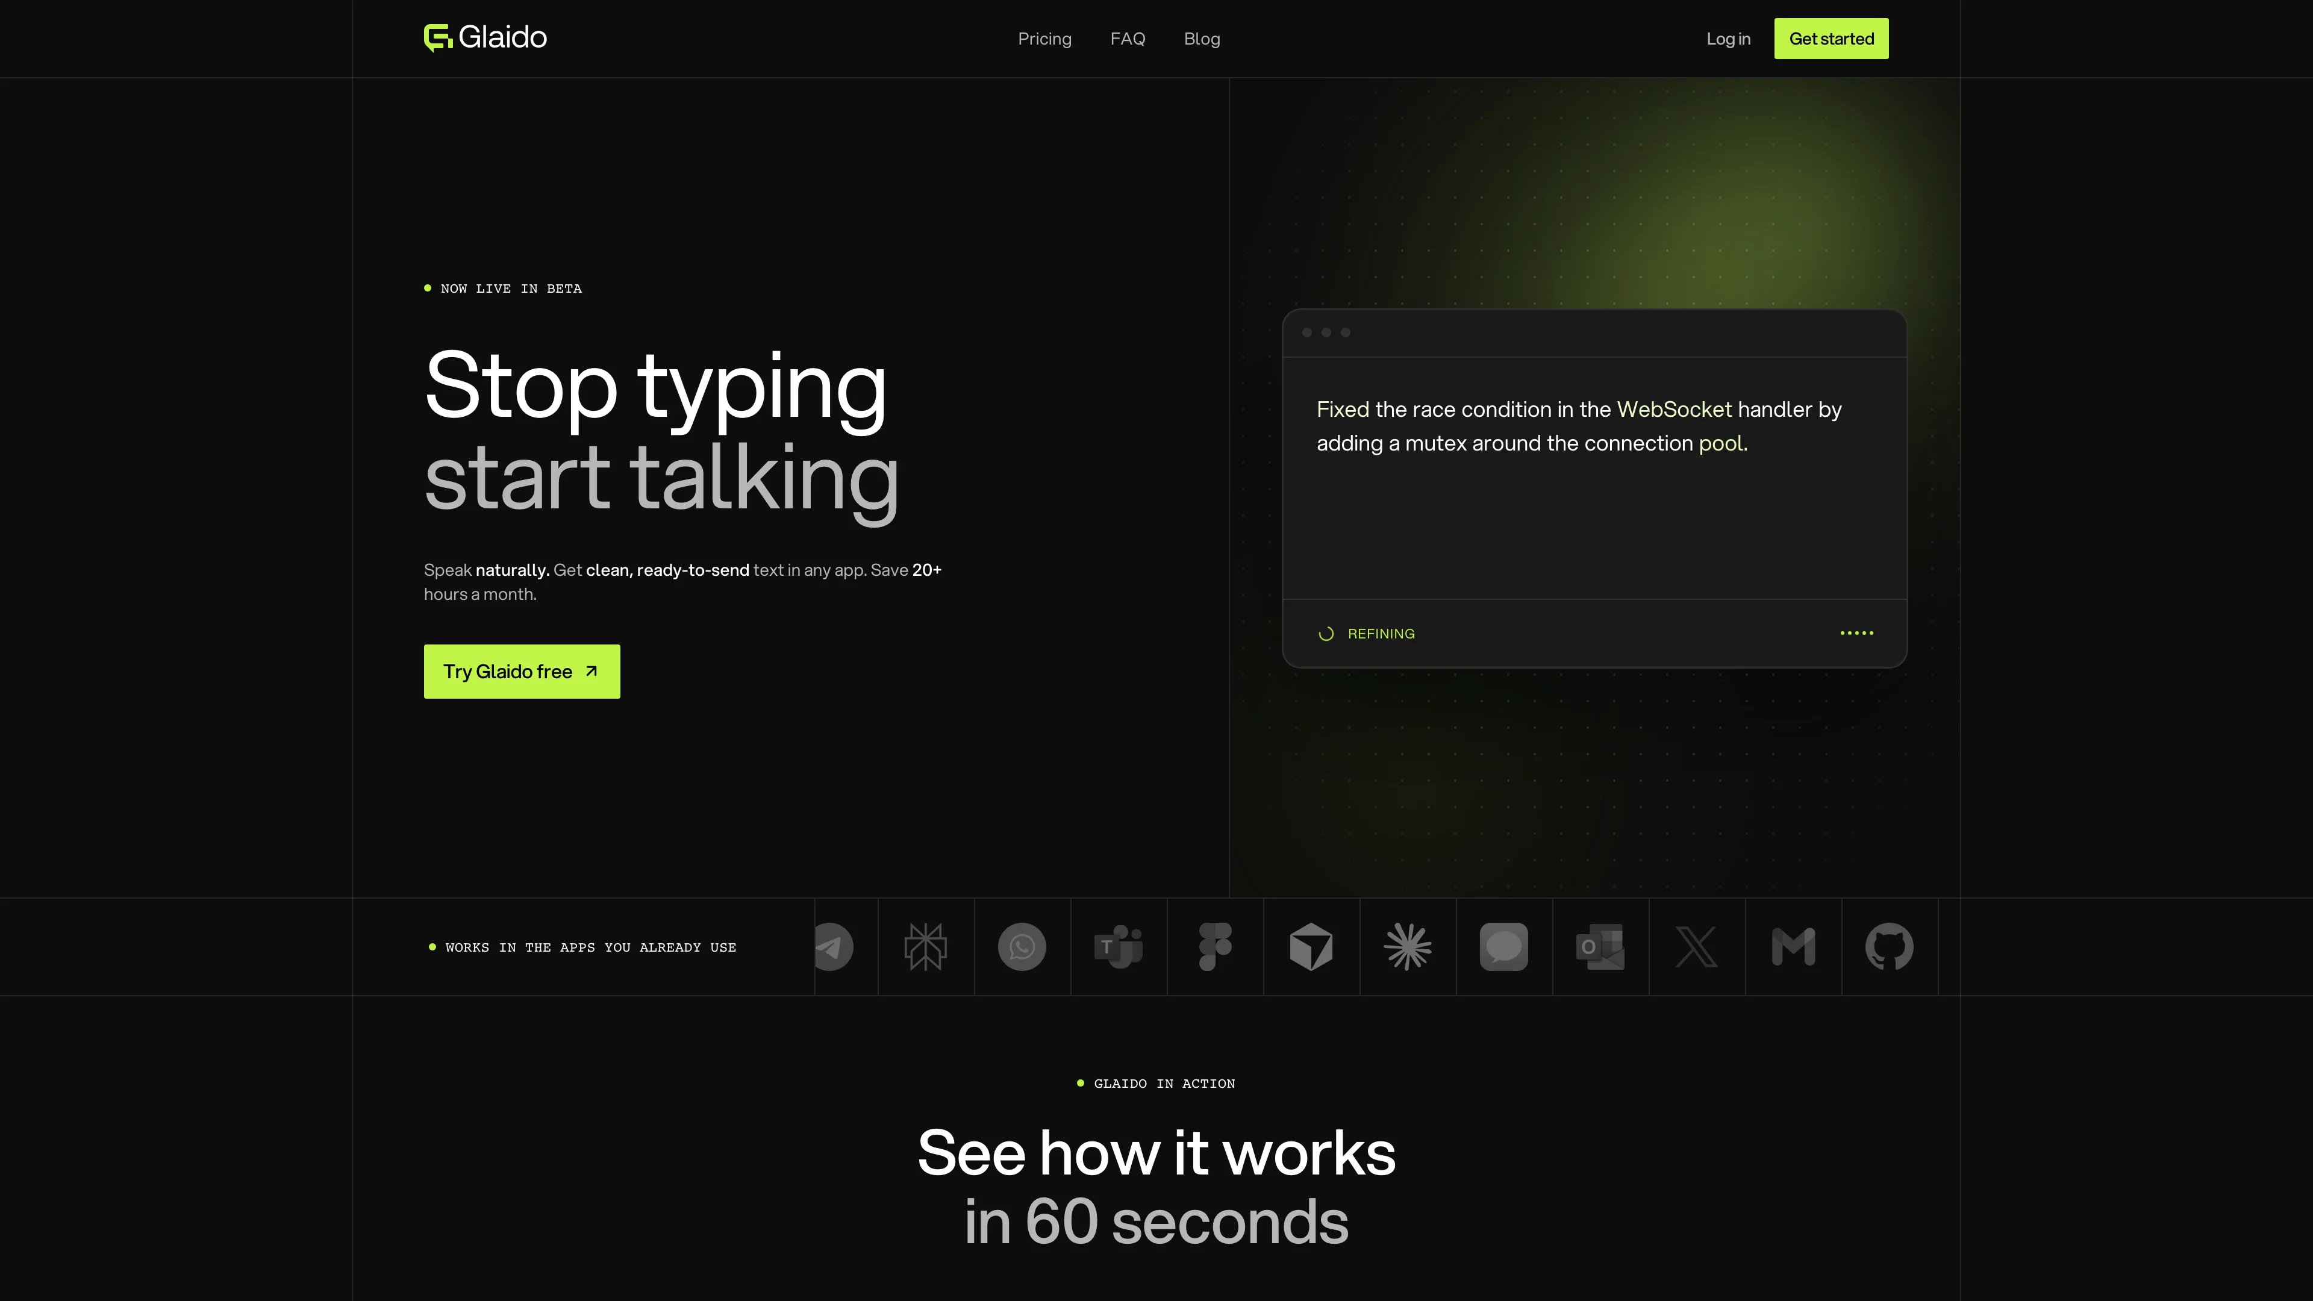
Task: Click Log in
Action: tap(1729, 39)
